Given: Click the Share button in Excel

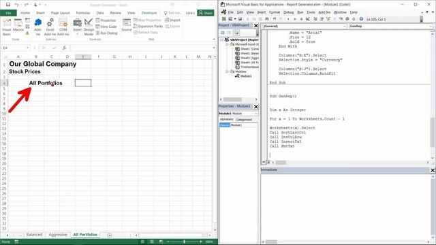Looking at the screenshot, I should tap(206, 13).
